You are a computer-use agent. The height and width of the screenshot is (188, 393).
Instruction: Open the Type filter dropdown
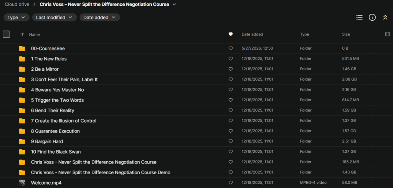(16, 18)
